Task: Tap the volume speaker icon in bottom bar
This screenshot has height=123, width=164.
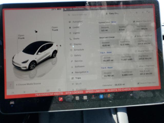Action: (x=131, y=95)
